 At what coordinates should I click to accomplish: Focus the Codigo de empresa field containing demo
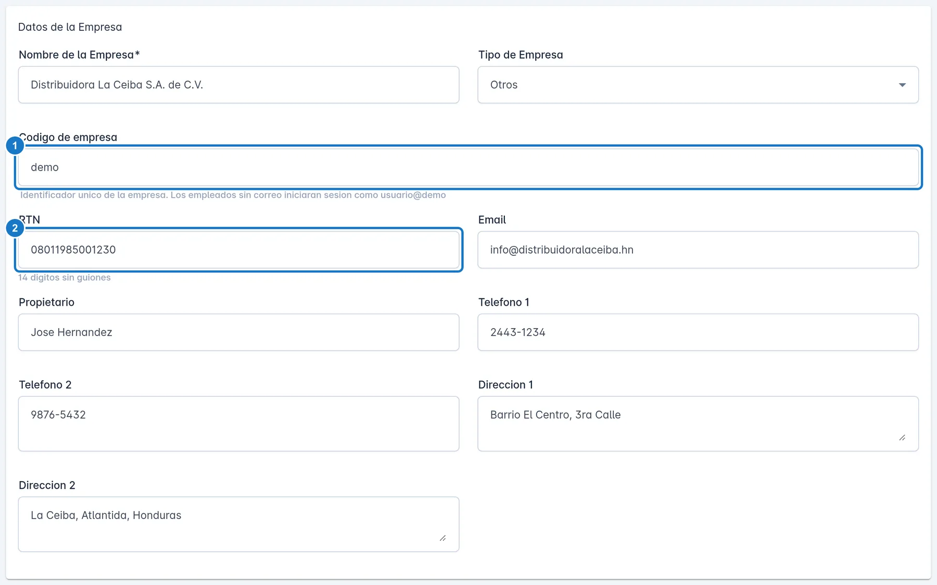468,167
